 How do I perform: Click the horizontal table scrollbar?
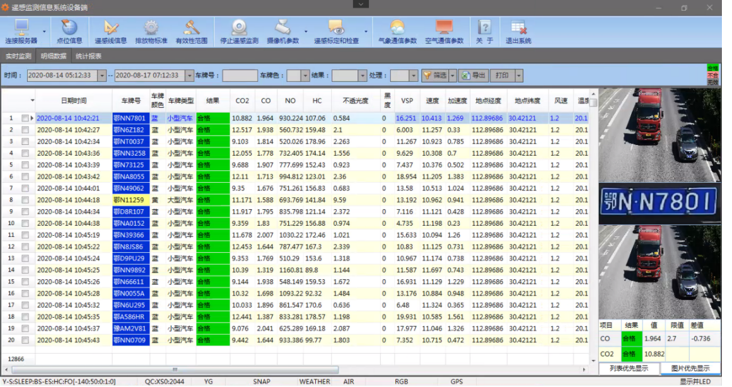pyautogui.click(x=175, y=369)
